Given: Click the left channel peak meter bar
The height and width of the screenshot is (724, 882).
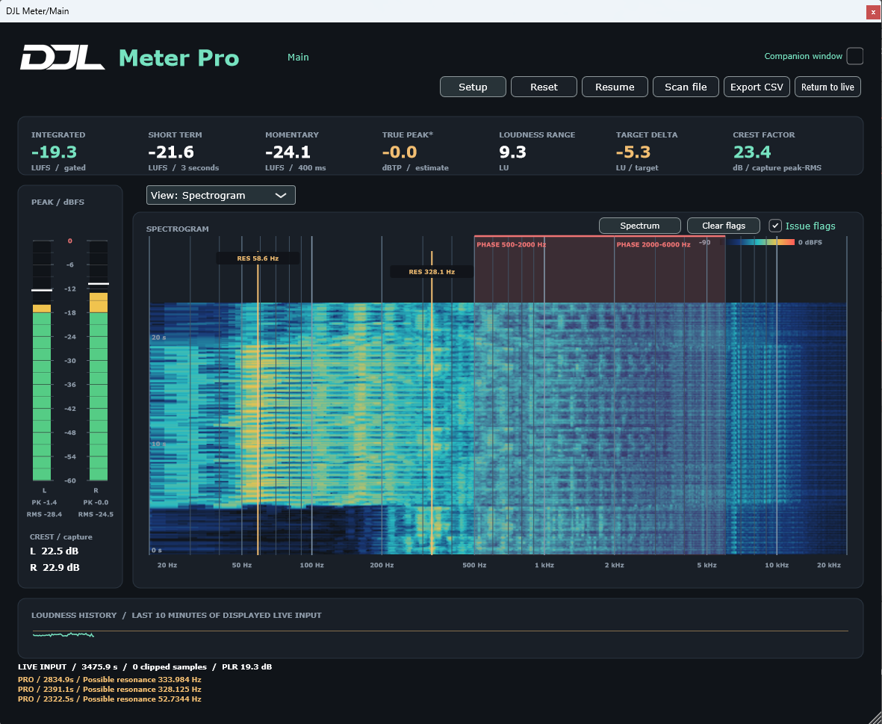Looking at the screenshot, I should click(42, 361).
